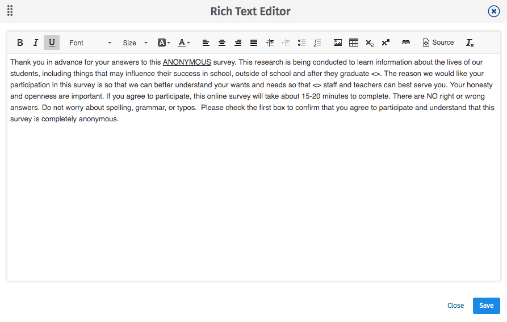Screen dimensions: 507x322
Task: Click the underlined word ANONYMOUS
Action: tap(187, 62)
